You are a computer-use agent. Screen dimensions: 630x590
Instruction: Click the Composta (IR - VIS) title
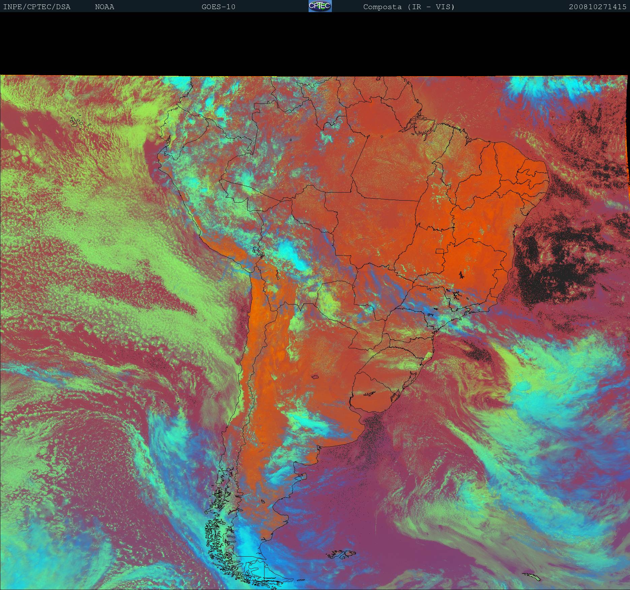coord(409,7)
